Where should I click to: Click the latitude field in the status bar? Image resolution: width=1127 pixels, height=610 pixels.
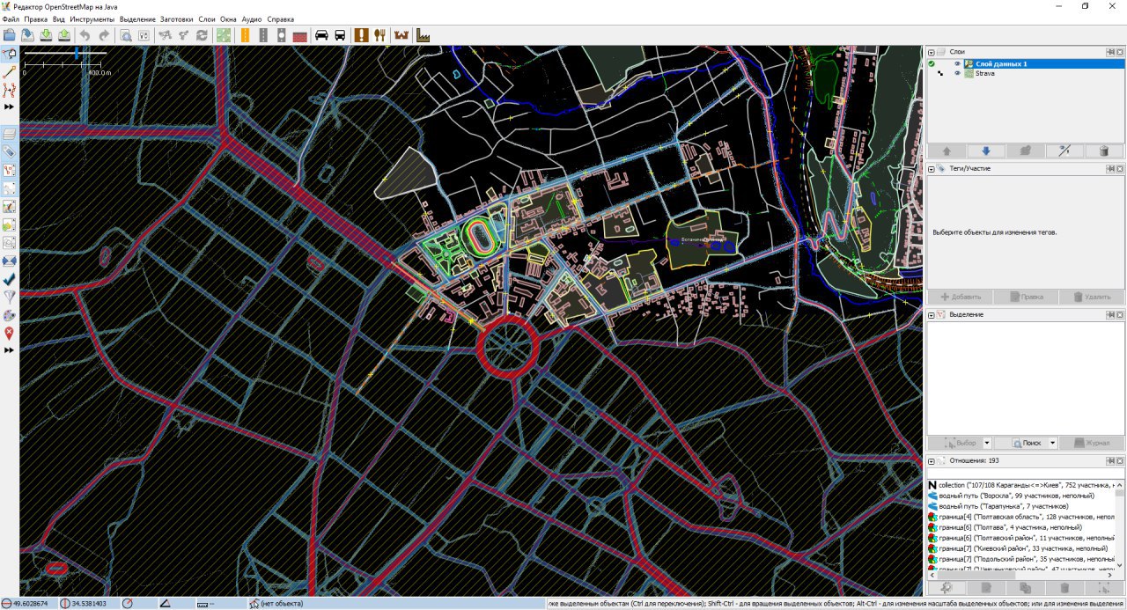click(29, 604)
